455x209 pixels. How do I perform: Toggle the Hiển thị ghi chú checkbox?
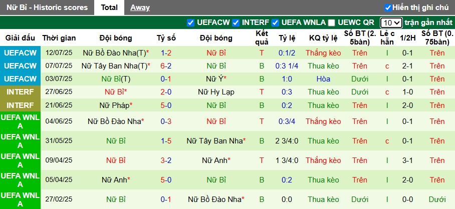click(387, 7)
